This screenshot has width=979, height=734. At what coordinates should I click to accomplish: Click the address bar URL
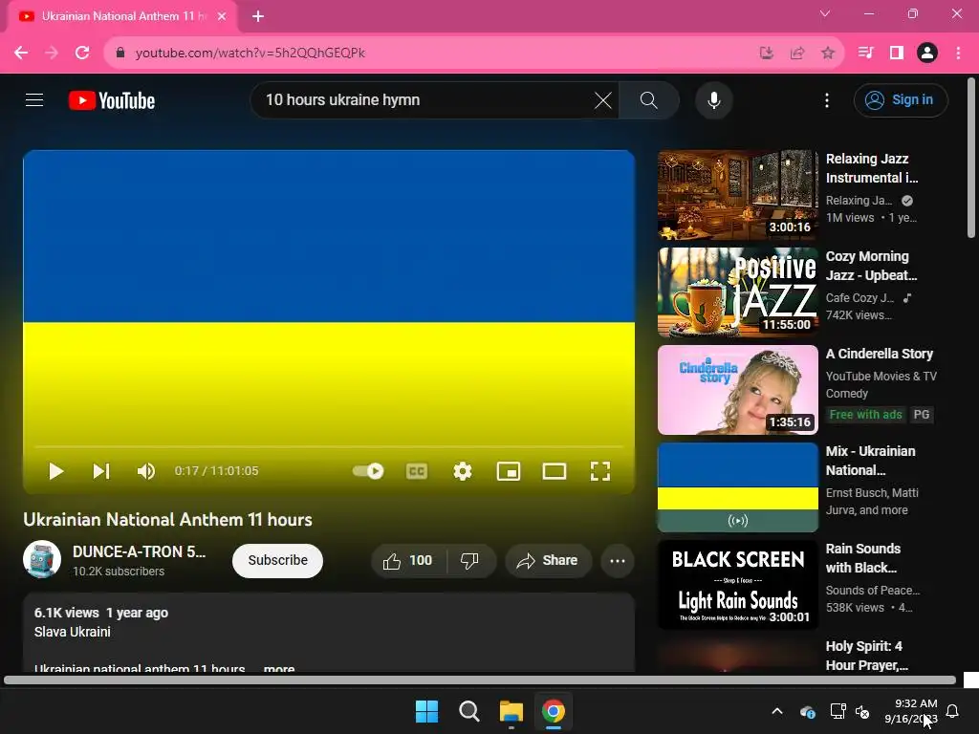pyautogui.click(x=250, y=54)
